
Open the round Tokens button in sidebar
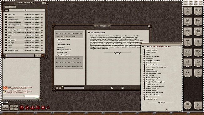[x=188, y=105]
